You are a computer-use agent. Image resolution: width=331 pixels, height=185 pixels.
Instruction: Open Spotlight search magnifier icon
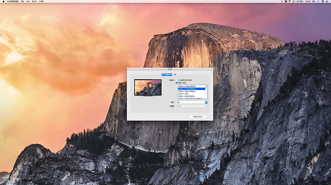318,1
